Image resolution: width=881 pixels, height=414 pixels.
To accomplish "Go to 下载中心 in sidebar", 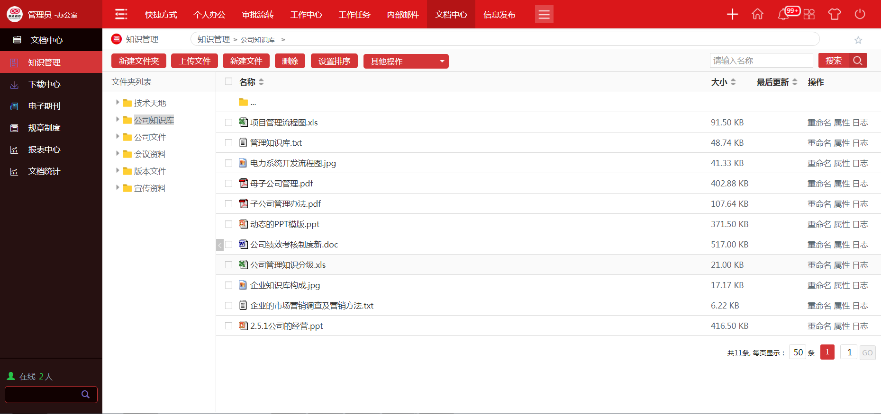I will [44, 84].
